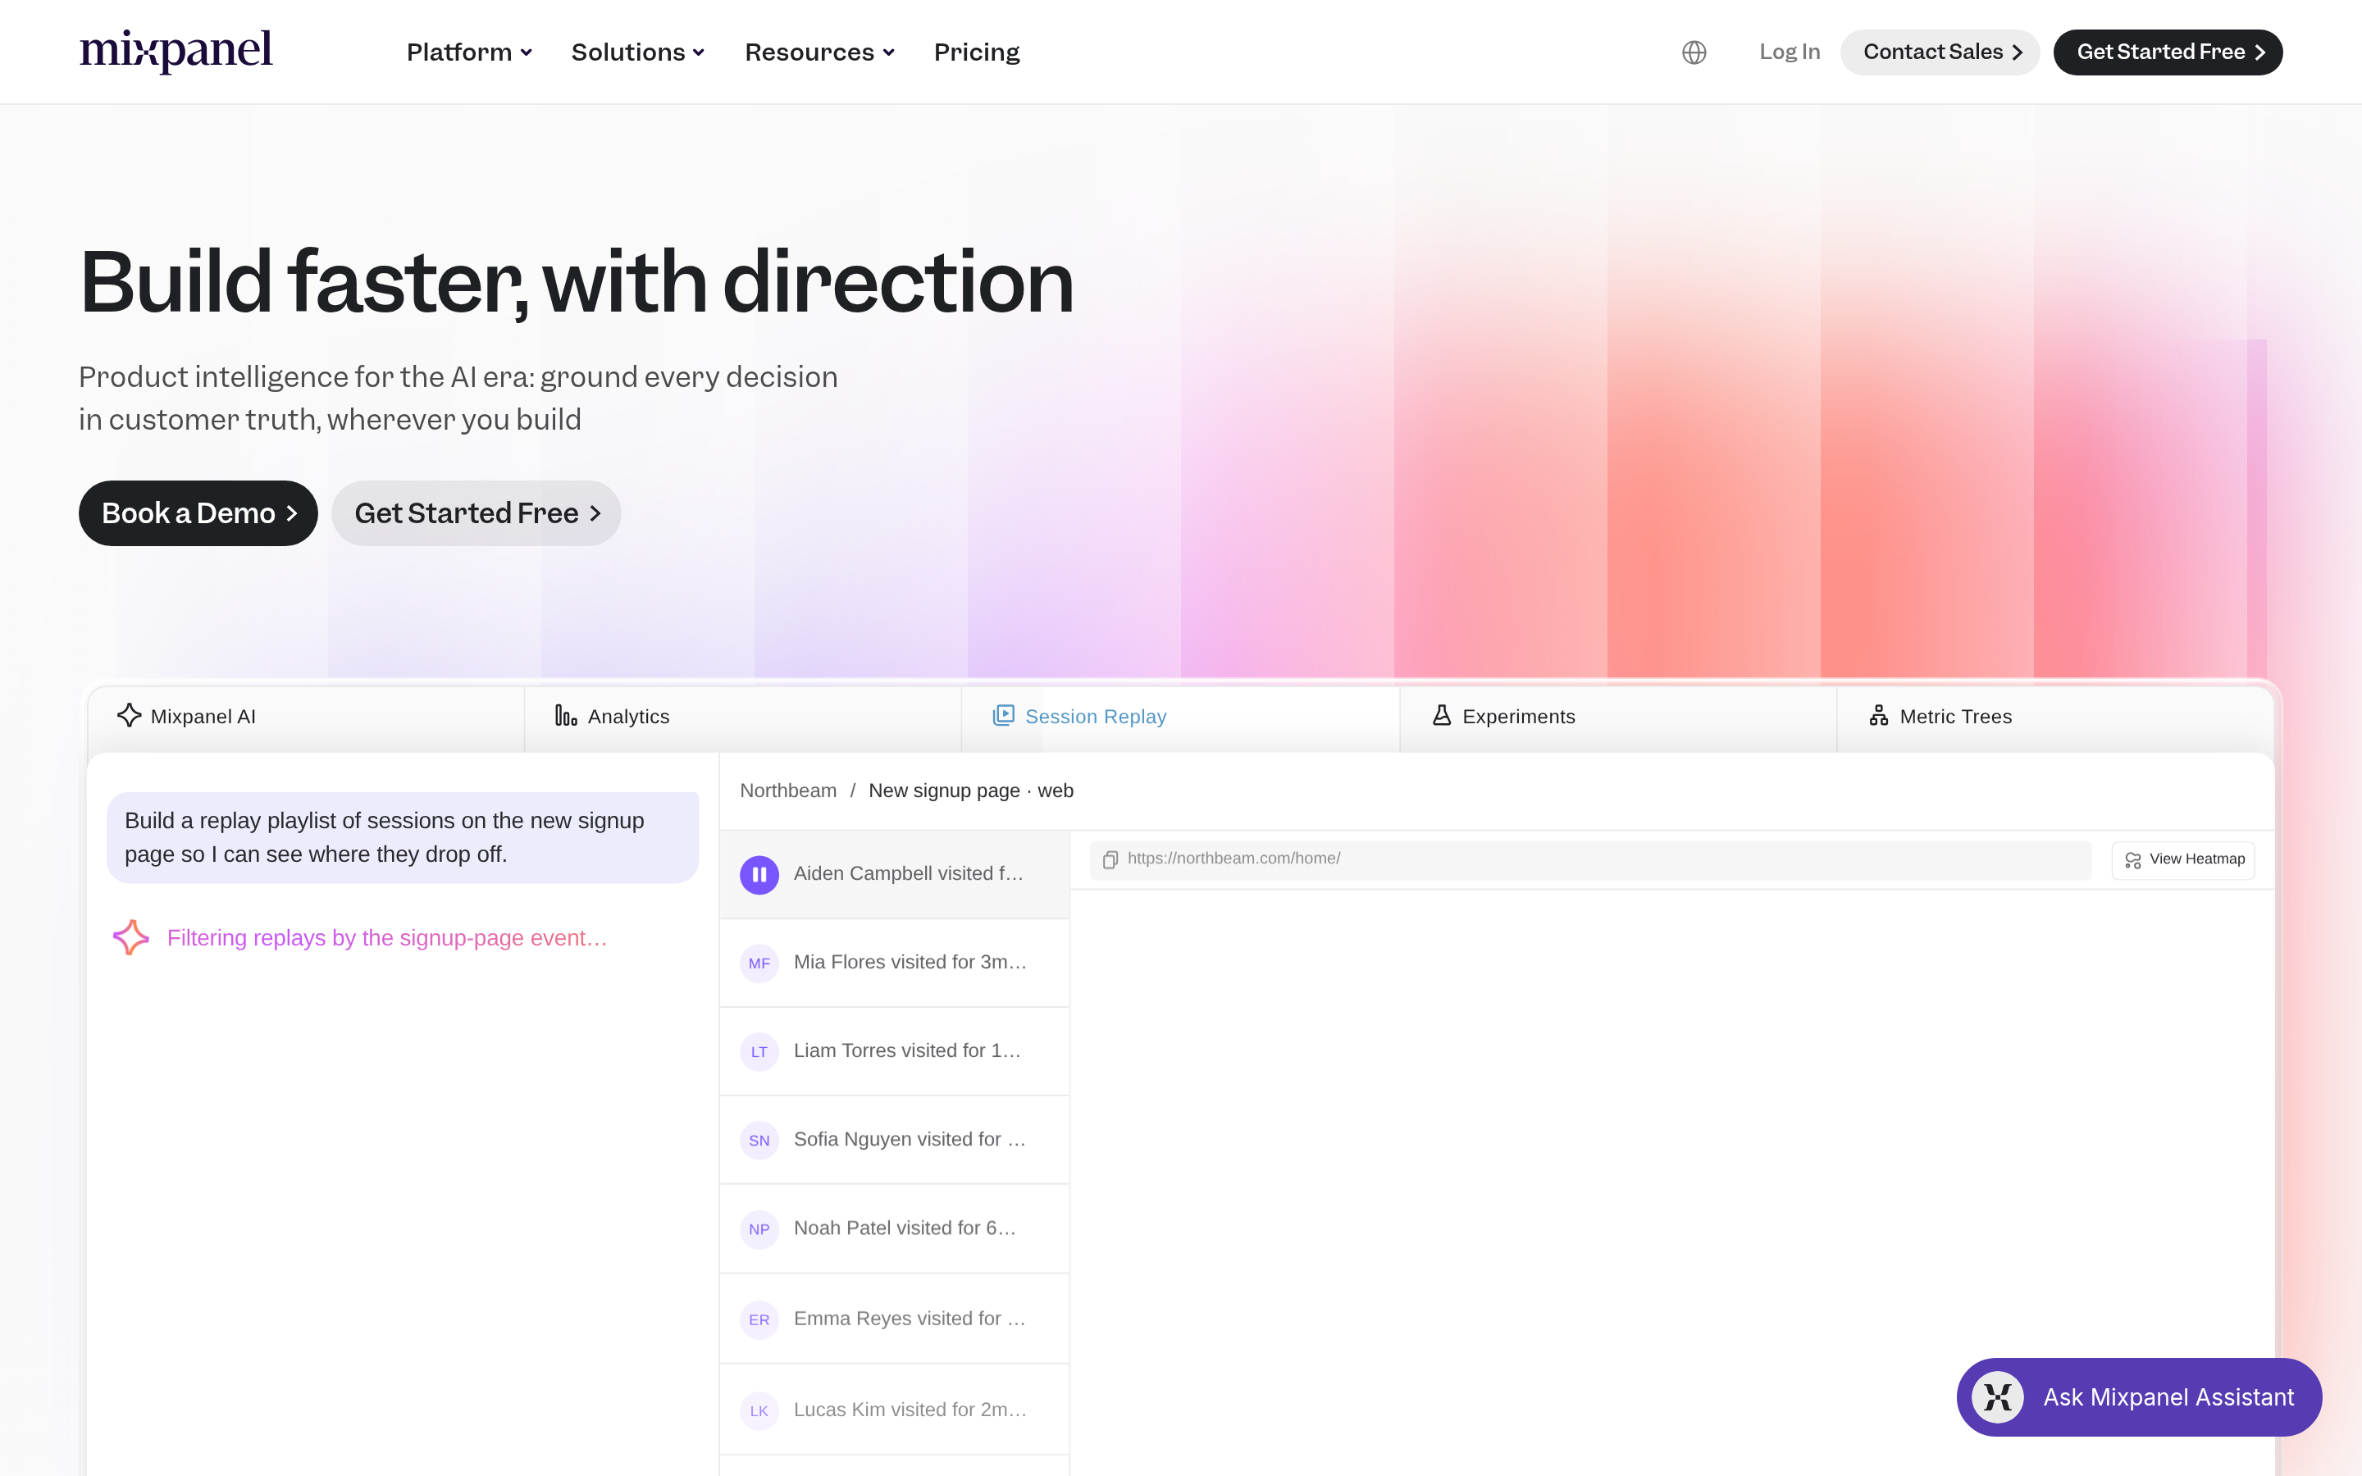Pause the Aiden Campbell replay

[759, 875]
